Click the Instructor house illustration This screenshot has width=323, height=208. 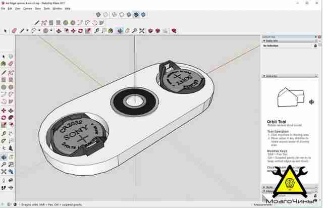point(291,97)
